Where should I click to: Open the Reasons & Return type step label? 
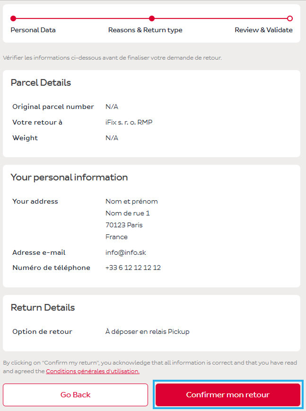tap(145, 30)
